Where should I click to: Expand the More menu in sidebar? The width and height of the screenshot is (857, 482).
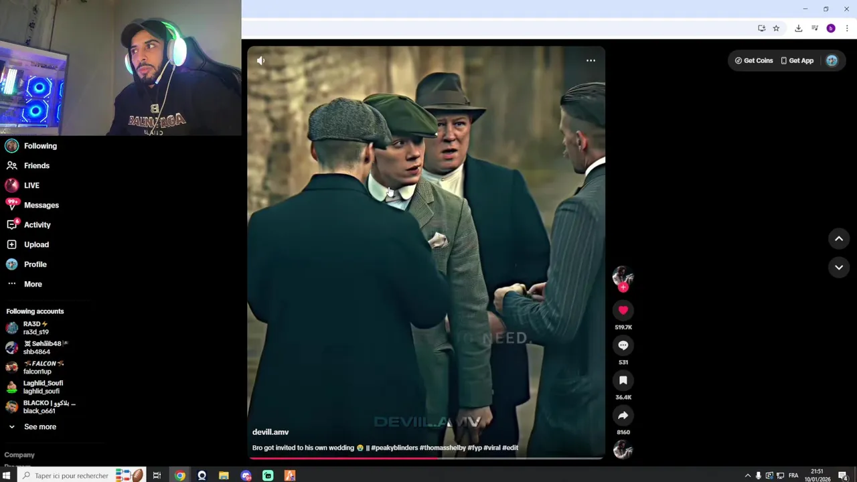pyautogui.click(x=24, y=284)
